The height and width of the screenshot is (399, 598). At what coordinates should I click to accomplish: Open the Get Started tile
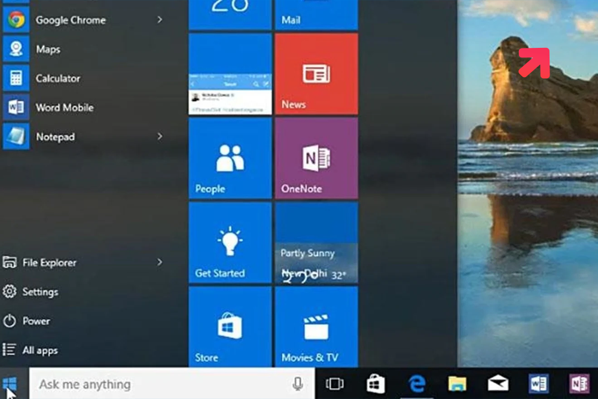(230, 243)
